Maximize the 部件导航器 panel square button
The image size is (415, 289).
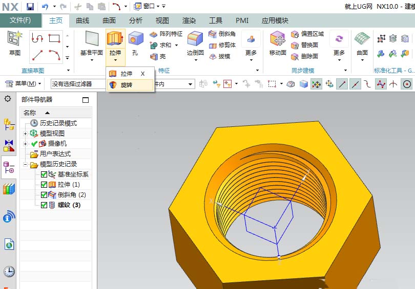[86, 100]
